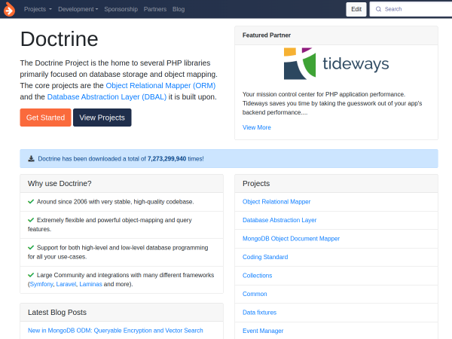Open the Sponsorship page from navbar
The height and width of the screenshot is (339, 452).
click(121, 9)
